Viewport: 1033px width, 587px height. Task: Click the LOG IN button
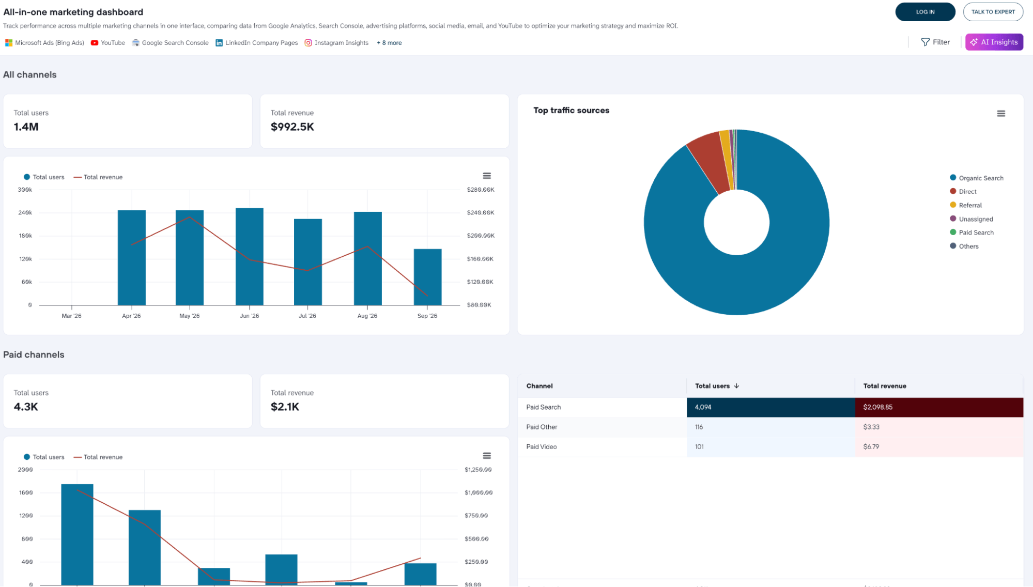click(x=925, y=12)
